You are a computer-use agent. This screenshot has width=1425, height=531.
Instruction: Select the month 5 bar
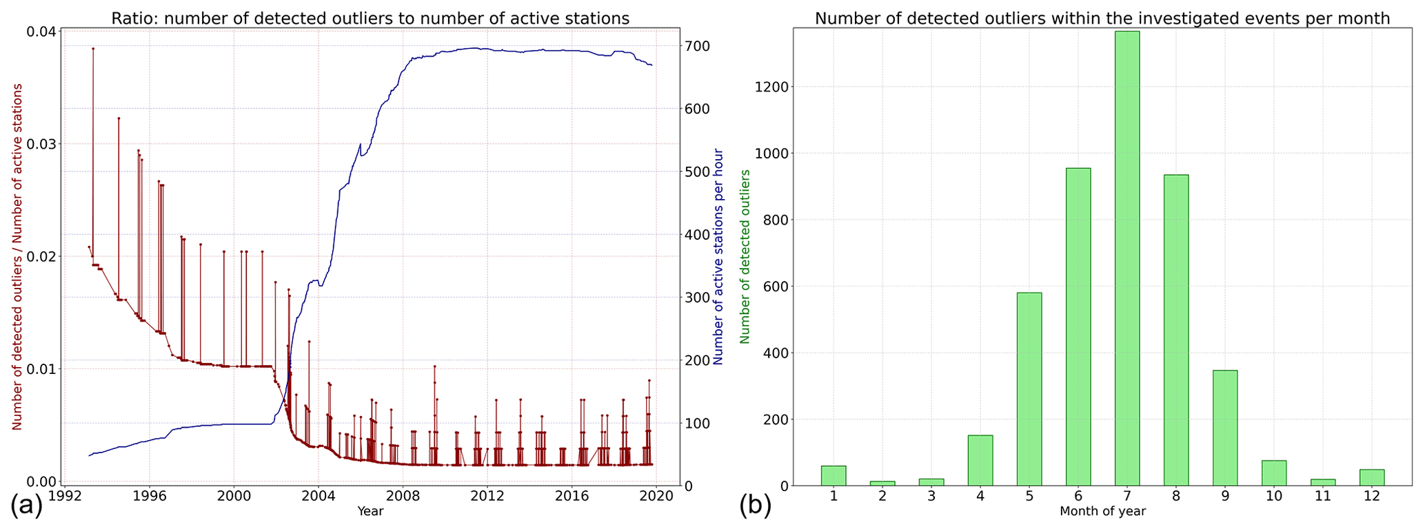point(1029,389)
